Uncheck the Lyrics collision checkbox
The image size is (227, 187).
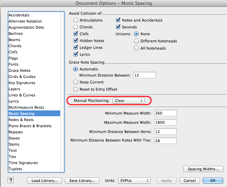(76, 54)
